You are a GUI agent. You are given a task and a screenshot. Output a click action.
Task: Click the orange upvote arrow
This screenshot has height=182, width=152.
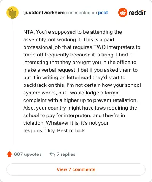click(9, 154)
